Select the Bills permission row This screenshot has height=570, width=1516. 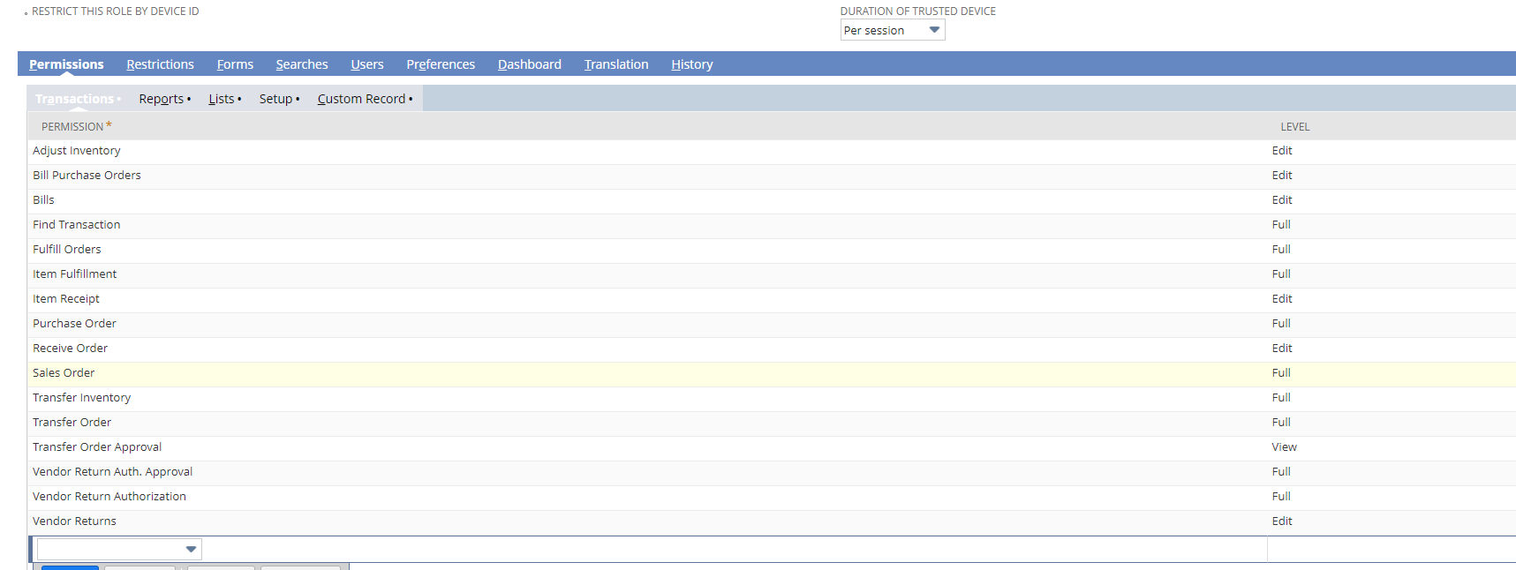coord(772,200)
